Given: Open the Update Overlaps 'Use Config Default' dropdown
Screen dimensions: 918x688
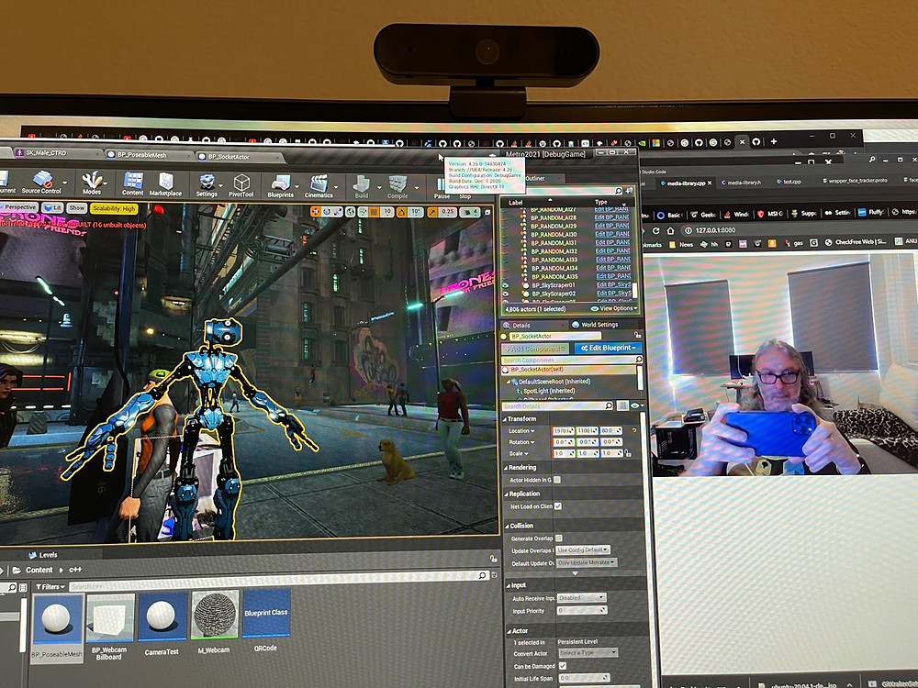Looking at the screenshot, I should tap(583, 549).
